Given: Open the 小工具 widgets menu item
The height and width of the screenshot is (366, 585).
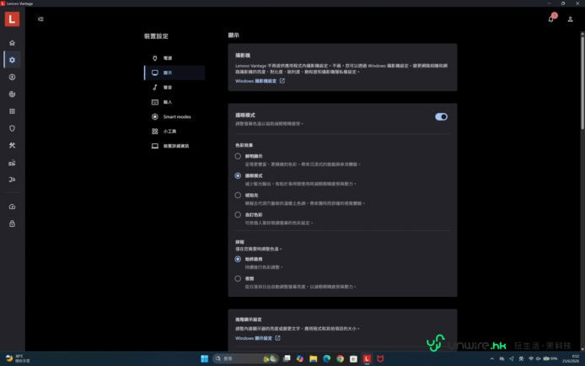Looking at the screenshot, I should point(174,132).
